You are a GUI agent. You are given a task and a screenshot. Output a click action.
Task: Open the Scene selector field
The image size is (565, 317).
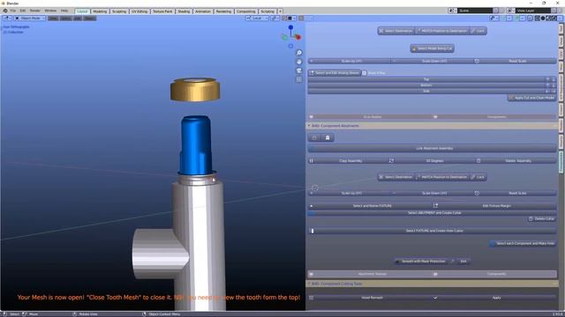click(475, 11)
